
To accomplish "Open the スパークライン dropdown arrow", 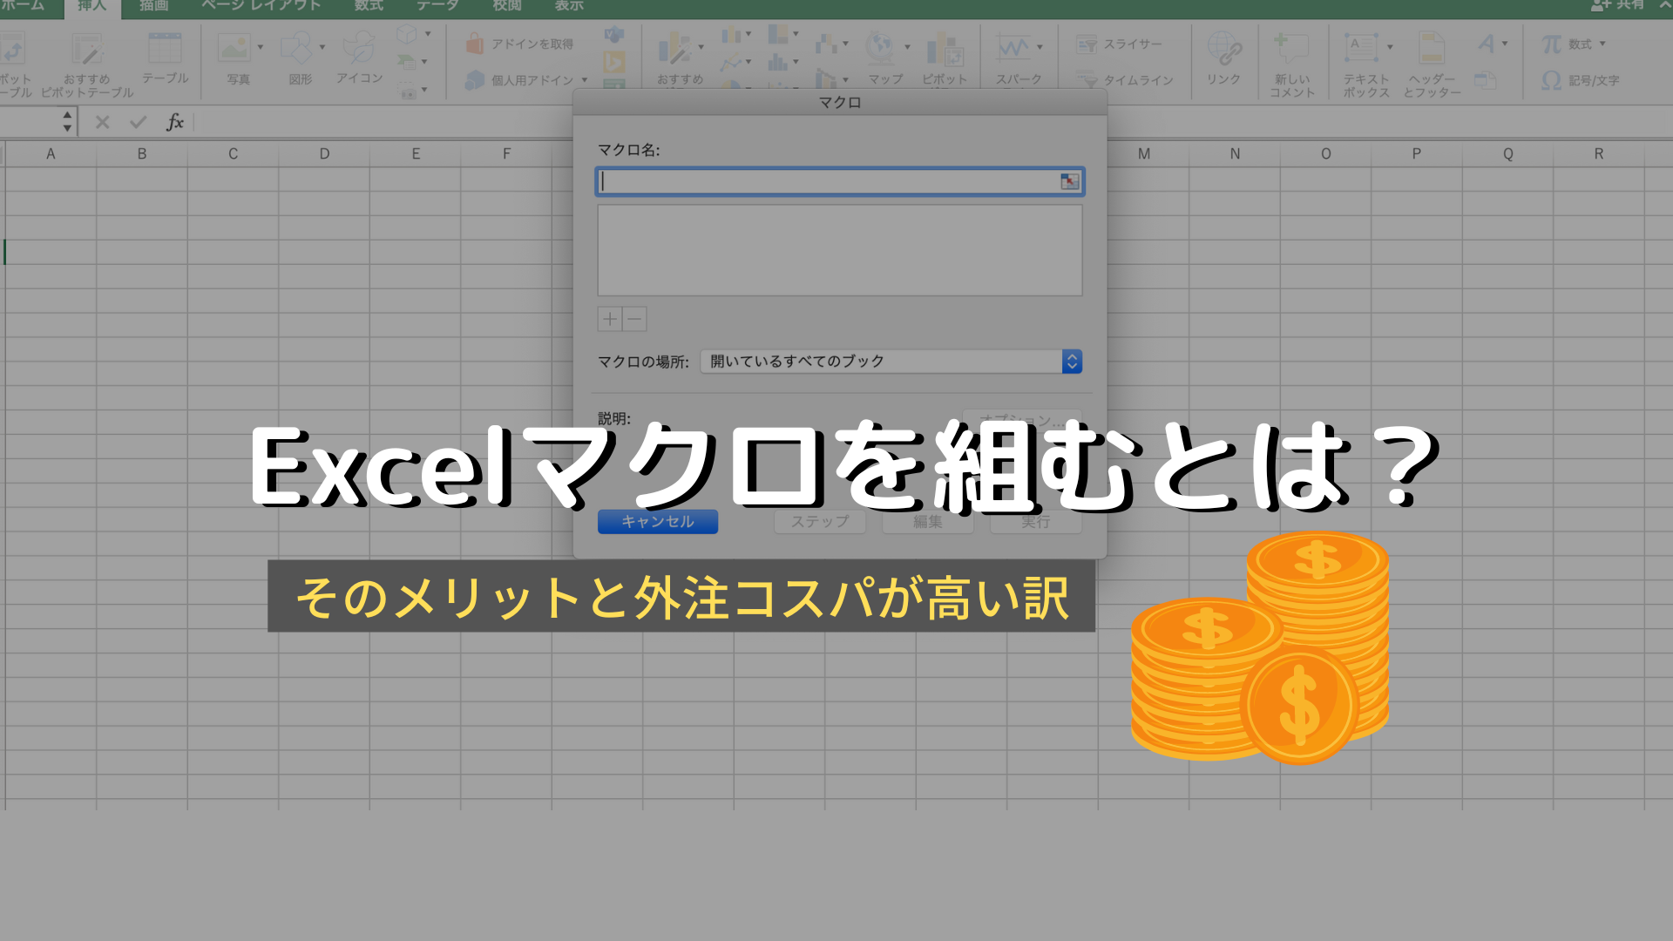I will pyautogui.click(x=1040, y=47).
